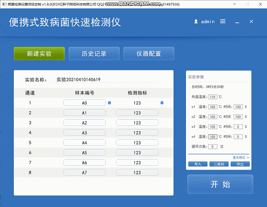Click the 样本编号 column header
The width and height of the screenshot is (267, 207).
(x=85, y=93)
